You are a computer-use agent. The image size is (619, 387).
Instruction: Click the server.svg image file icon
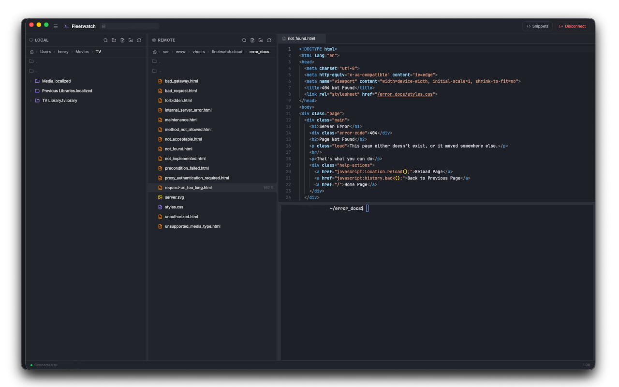point(160,197)
